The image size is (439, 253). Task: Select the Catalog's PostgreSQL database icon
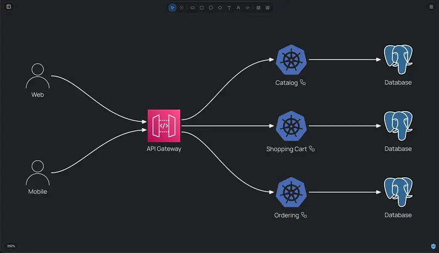coord(398,59)
